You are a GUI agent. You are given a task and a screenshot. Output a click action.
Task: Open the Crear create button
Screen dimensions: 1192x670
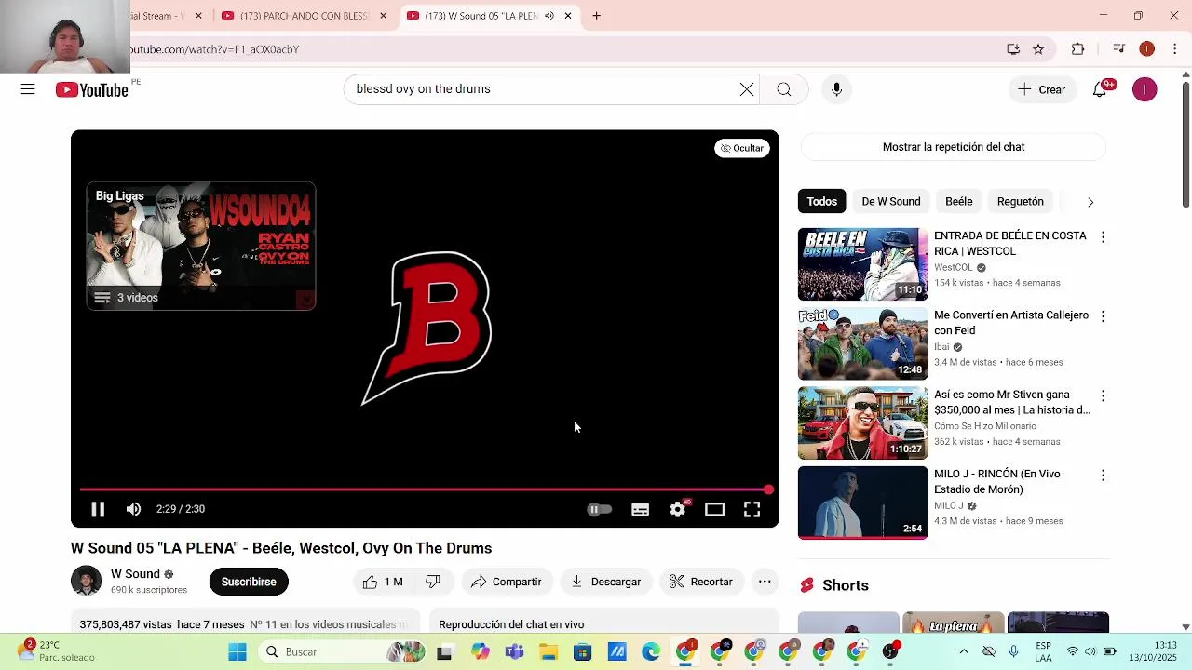point(1042,89)
